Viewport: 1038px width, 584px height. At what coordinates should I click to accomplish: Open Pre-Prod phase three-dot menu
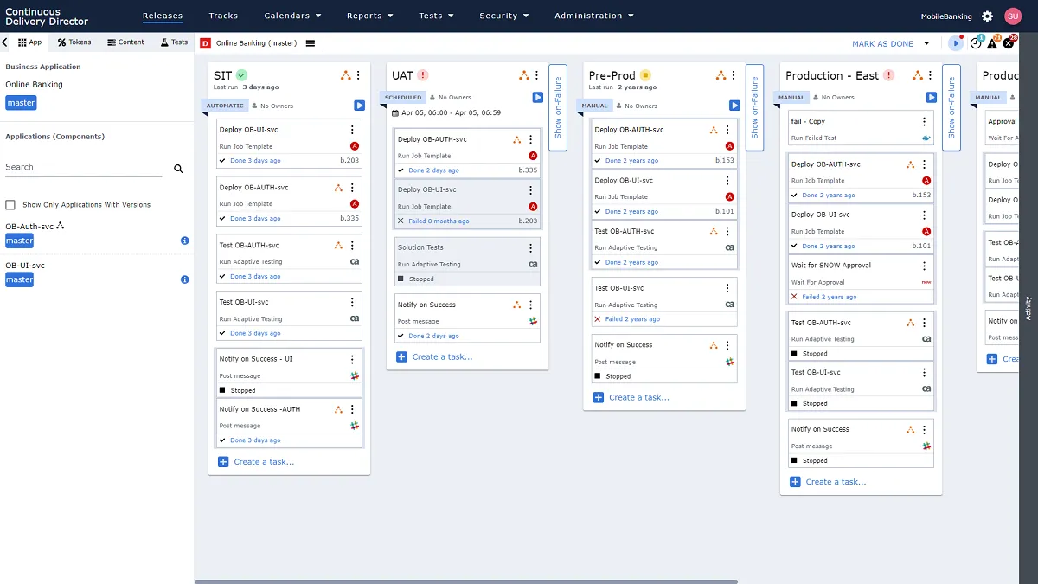(x=734, y=76)
